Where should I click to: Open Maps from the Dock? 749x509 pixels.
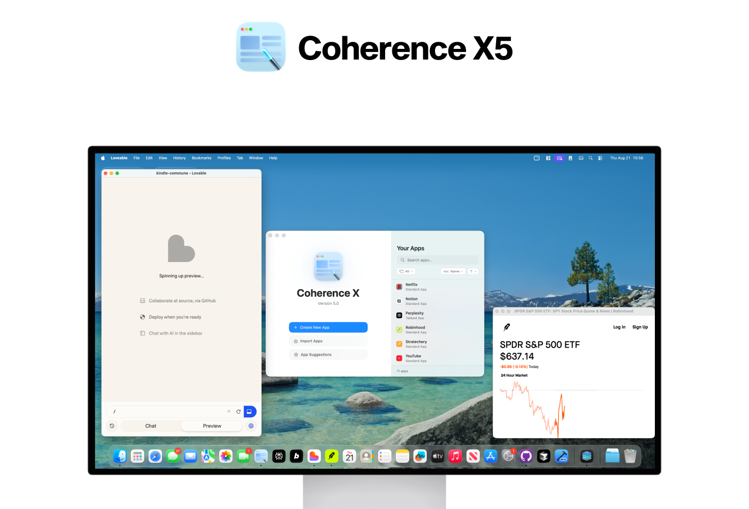(208, 457)
